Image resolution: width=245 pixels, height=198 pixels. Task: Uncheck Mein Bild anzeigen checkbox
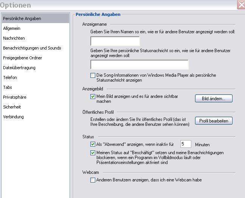tap(93, 96)
